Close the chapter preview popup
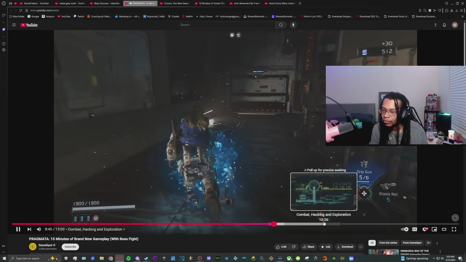This screenshot has height=262, width=466. pyautogui.click(x=364, y=215)
